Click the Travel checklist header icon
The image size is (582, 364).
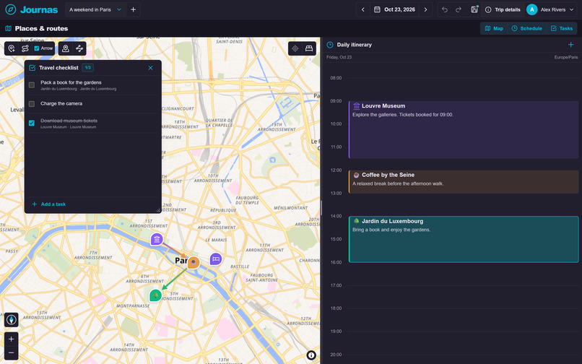[x=32, y=68]
